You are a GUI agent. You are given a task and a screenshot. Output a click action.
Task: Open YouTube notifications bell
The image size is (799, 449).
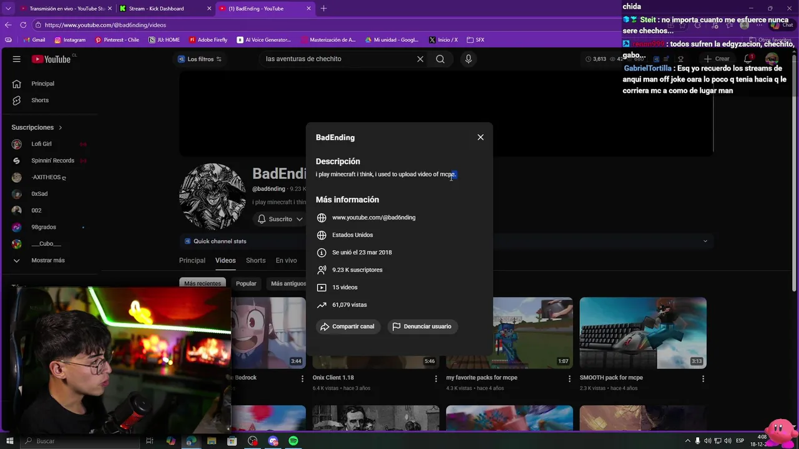point(748,59)
